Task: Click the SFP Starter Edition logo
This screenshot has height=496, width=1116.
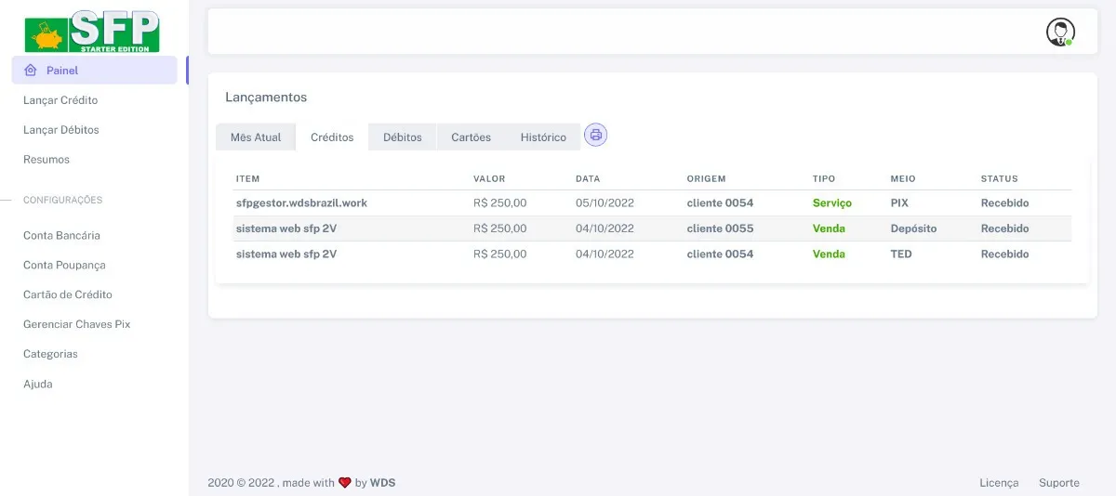Action: click(92, 31)
